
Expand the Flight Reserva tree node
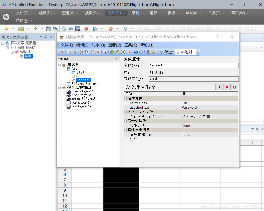pos(64,84)
